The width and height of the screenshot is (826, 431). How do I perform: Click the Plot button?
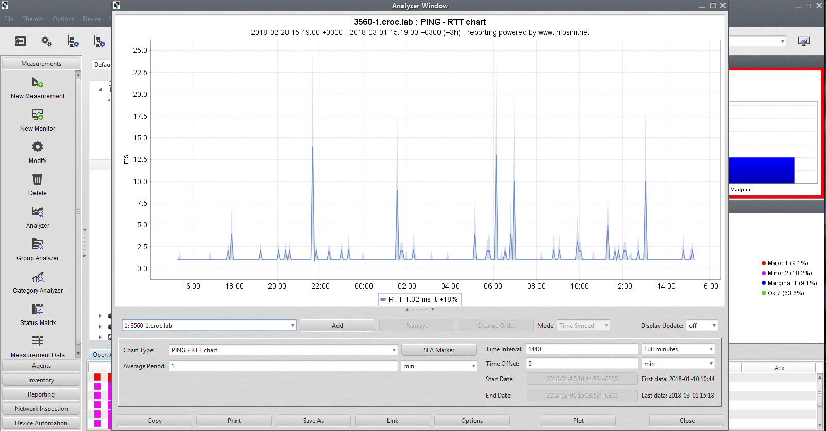click(x=578, y=421)
